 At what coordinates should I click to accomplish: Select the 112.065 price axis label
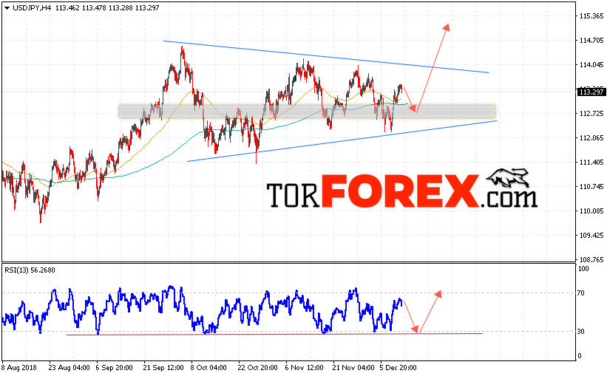tap(591, 137)
